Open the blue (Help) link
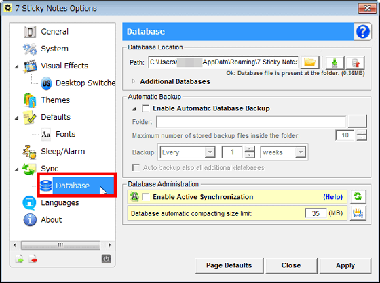The image size is (380, 283). click(x=332, y=197)
